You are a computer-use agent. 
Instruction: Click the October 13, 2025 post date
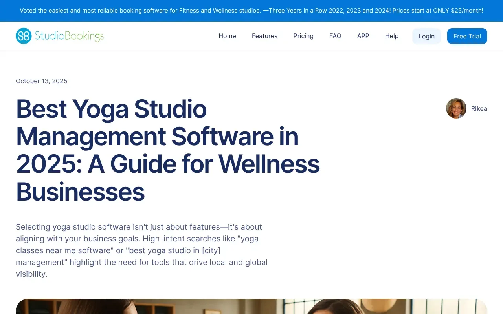click(x=42, y=81)
